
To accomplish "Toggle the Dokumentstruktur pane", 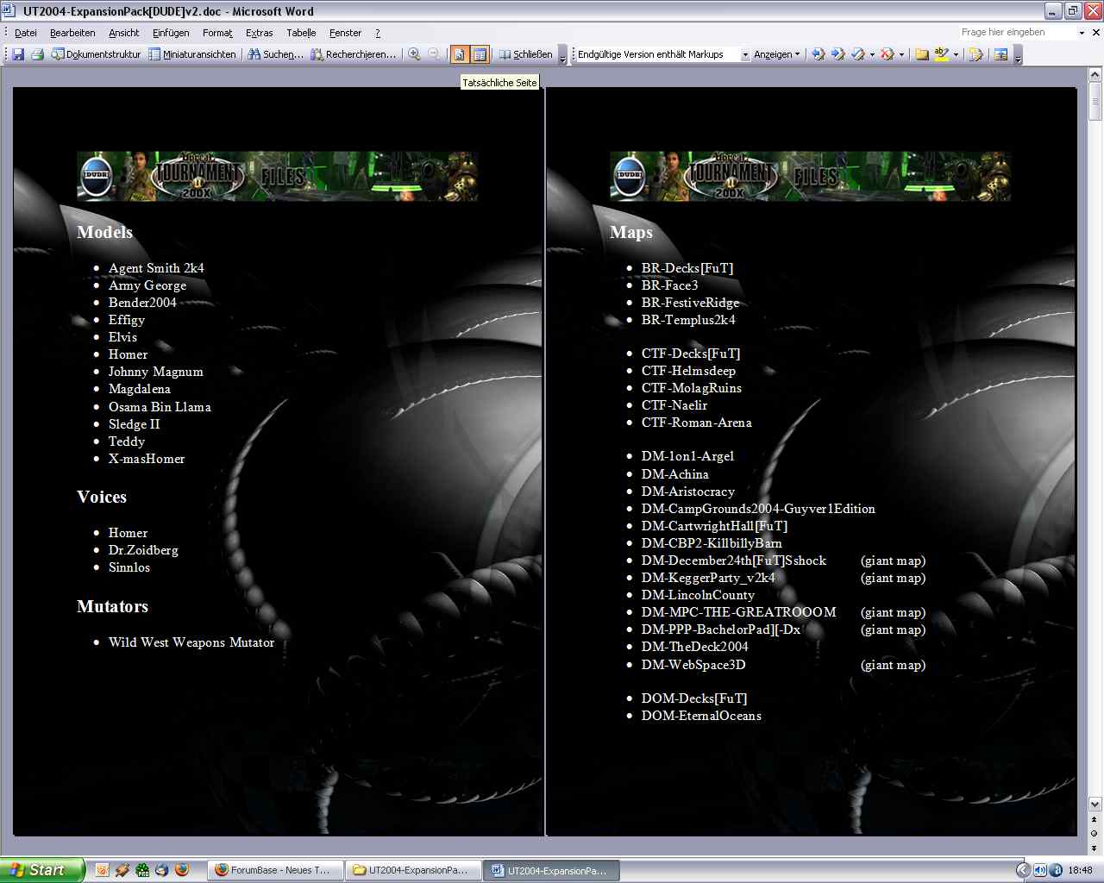I will pos(96,54).
